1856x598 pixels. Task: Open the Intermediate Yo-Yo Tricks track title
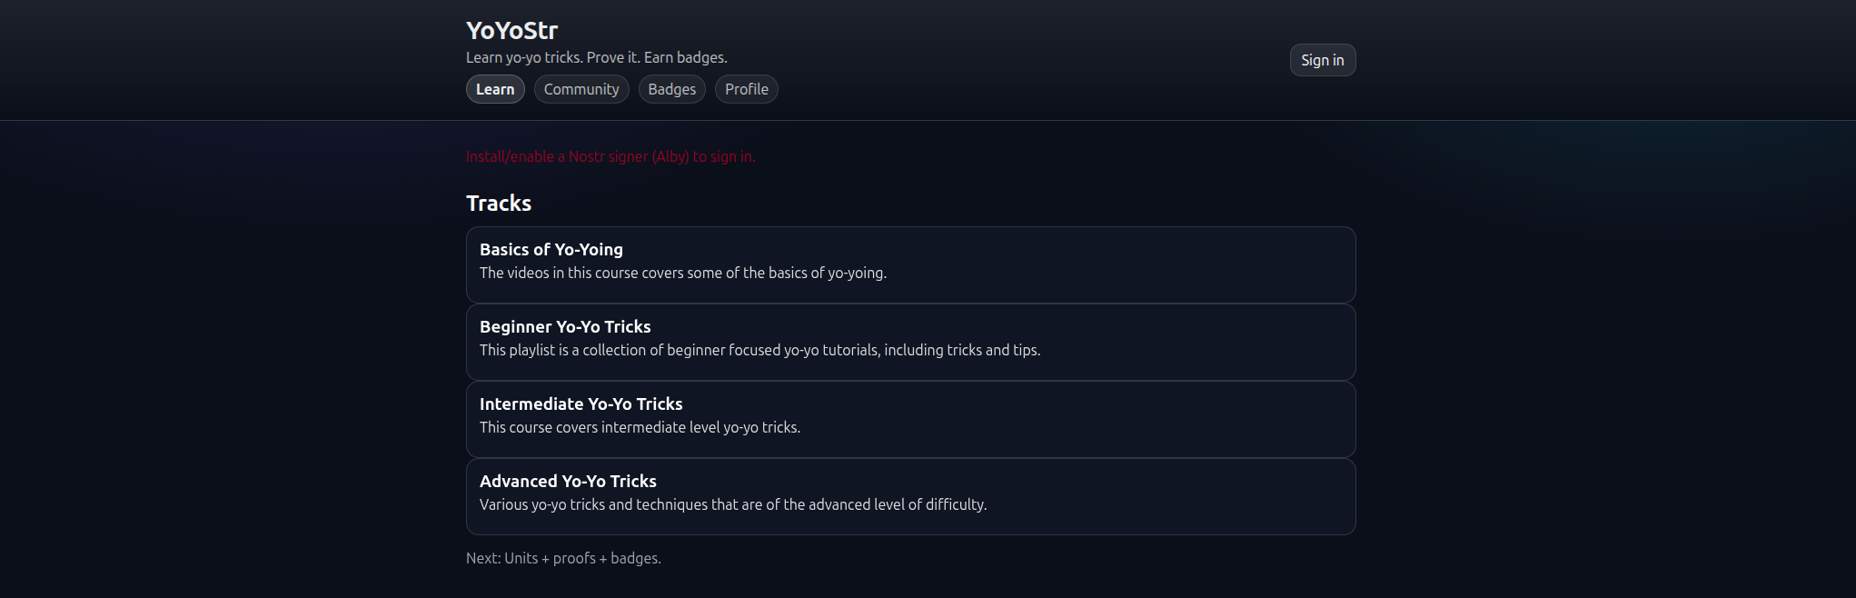(581, 404)
